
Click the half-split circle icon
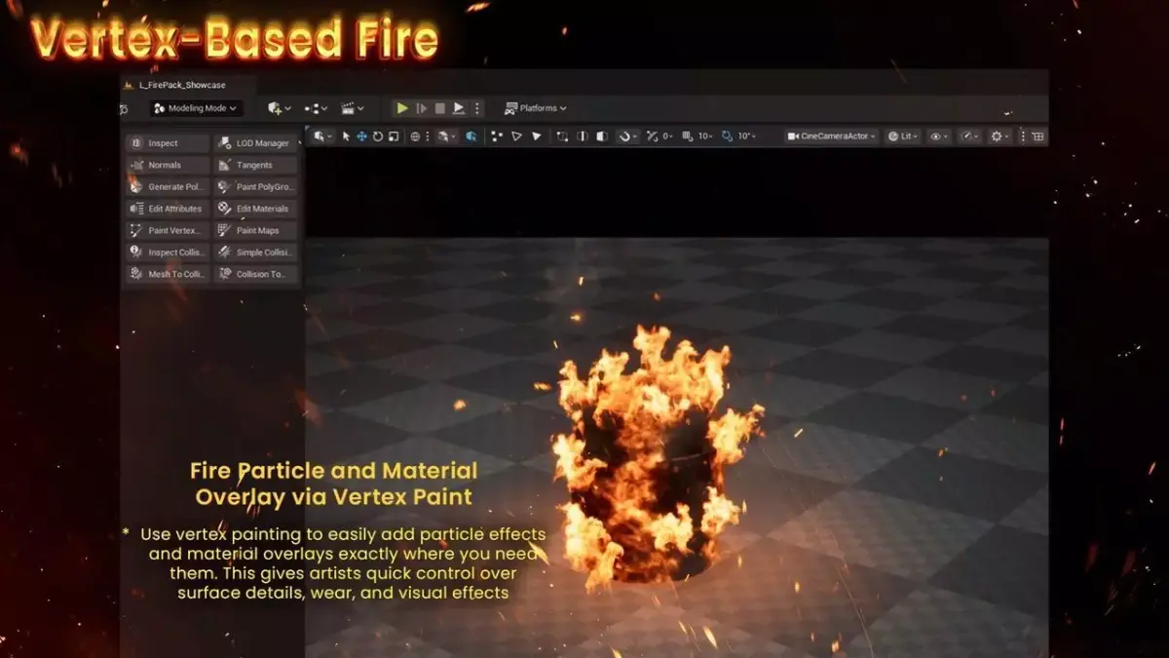pyautogui.click(x=583, y=136)
